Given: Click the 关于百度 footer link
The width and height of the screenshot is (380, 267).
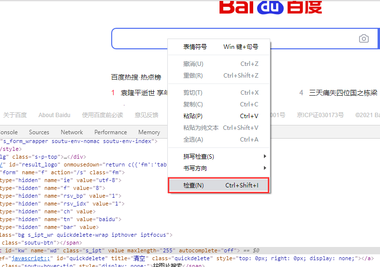Looking at the screenshot, I should (x=15, y=115).
